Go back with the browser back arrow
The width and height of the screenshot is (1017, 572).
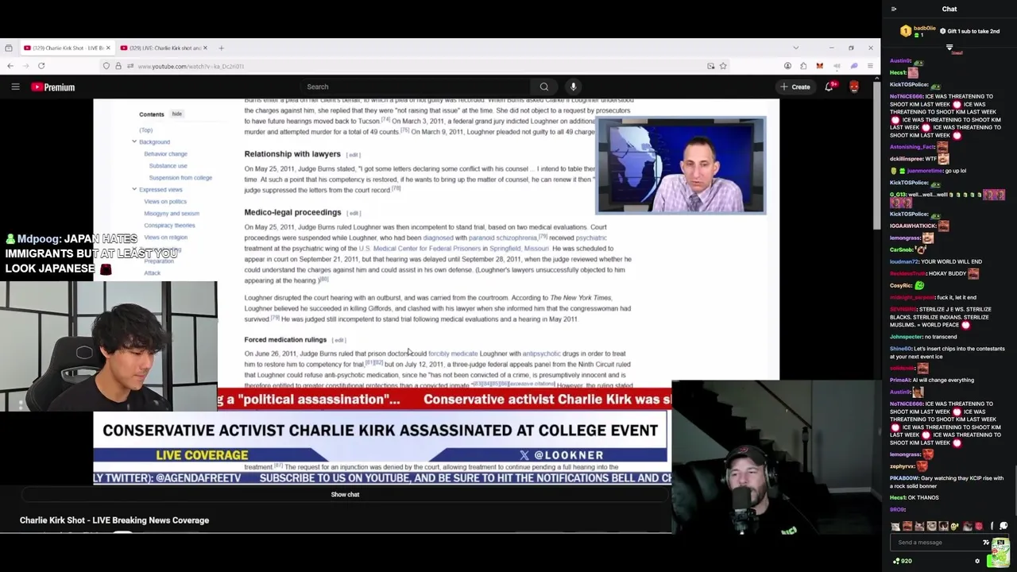pyautogui.click(x=10, y=66)
